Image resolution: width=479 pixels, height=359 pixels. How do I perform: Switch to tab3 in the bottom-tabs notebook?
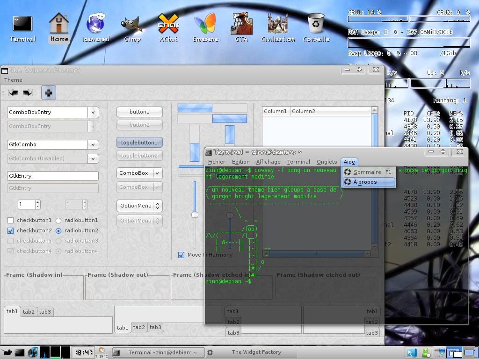pyautogui.click(x=155, y=327)
